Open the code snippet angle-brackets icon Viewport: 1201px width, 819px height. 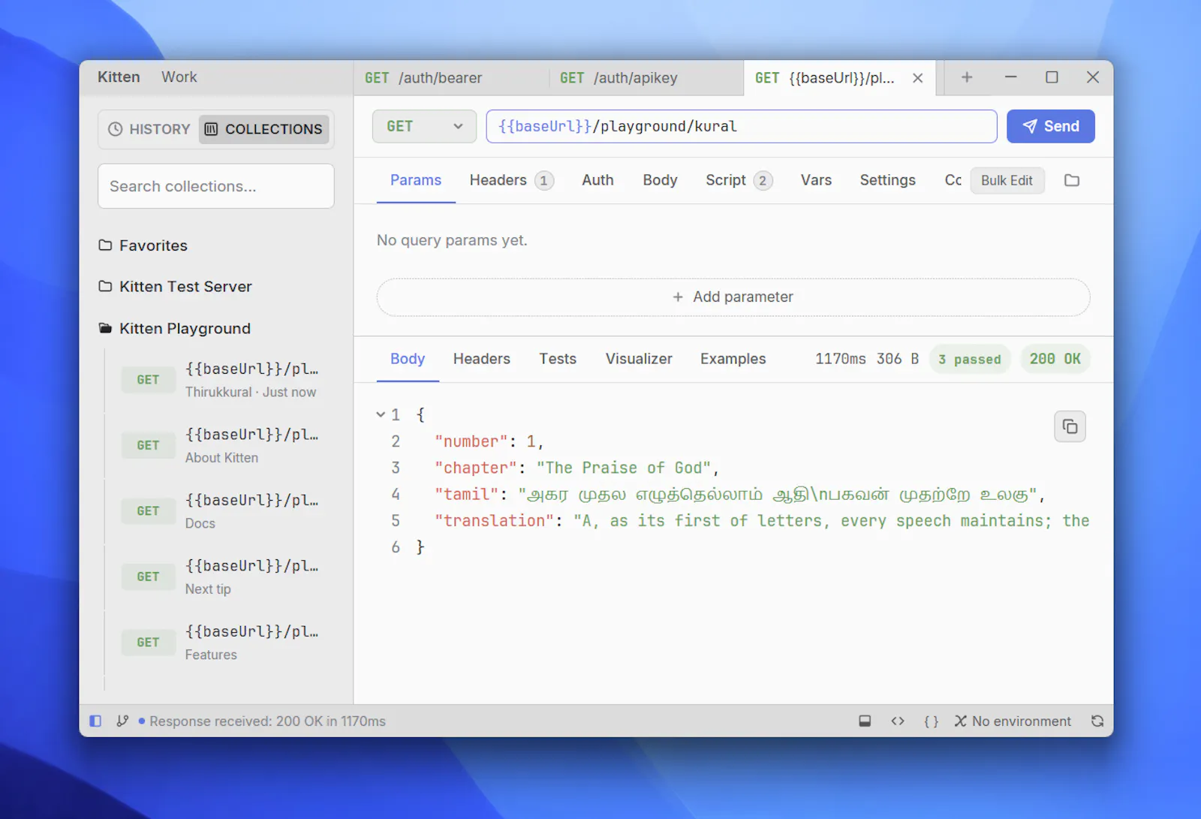point(898,721)
